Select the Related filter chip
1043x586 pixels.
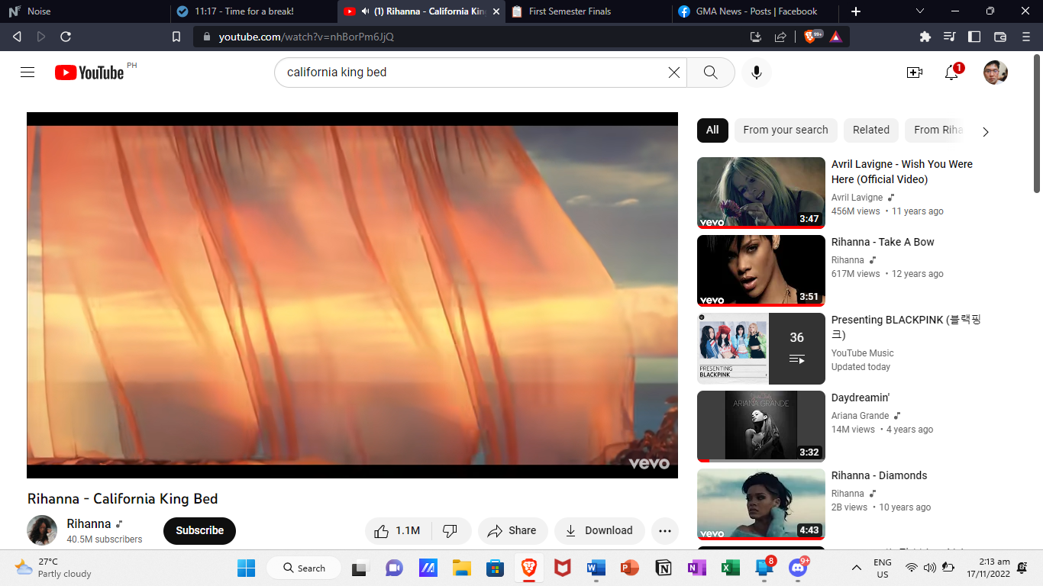tap(871, 130)
